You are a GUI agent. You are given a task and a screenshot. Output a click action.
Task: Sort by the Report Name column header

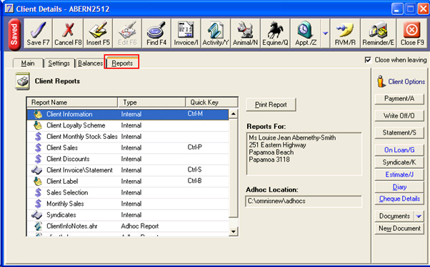72,103
